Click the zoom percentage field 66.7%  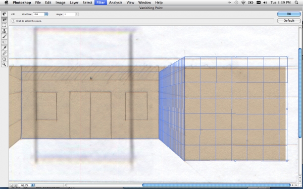click(x=25, y=185)
